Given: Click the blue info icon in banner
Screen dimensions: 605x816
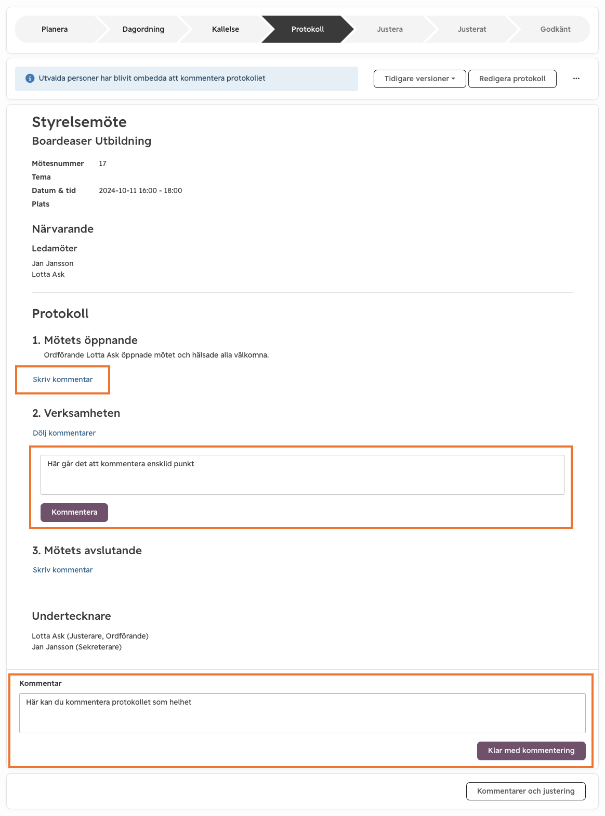Looking at the screenshot, I should [30, 79].
